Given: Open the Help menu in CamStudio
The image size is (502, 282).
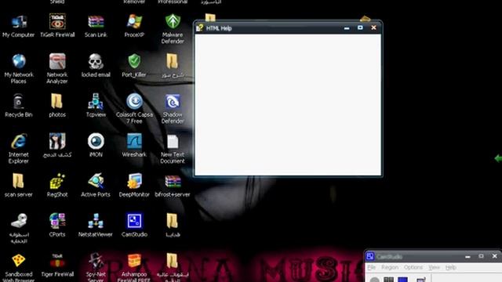Looking at the screenshot, I should (x=451, y=267).
